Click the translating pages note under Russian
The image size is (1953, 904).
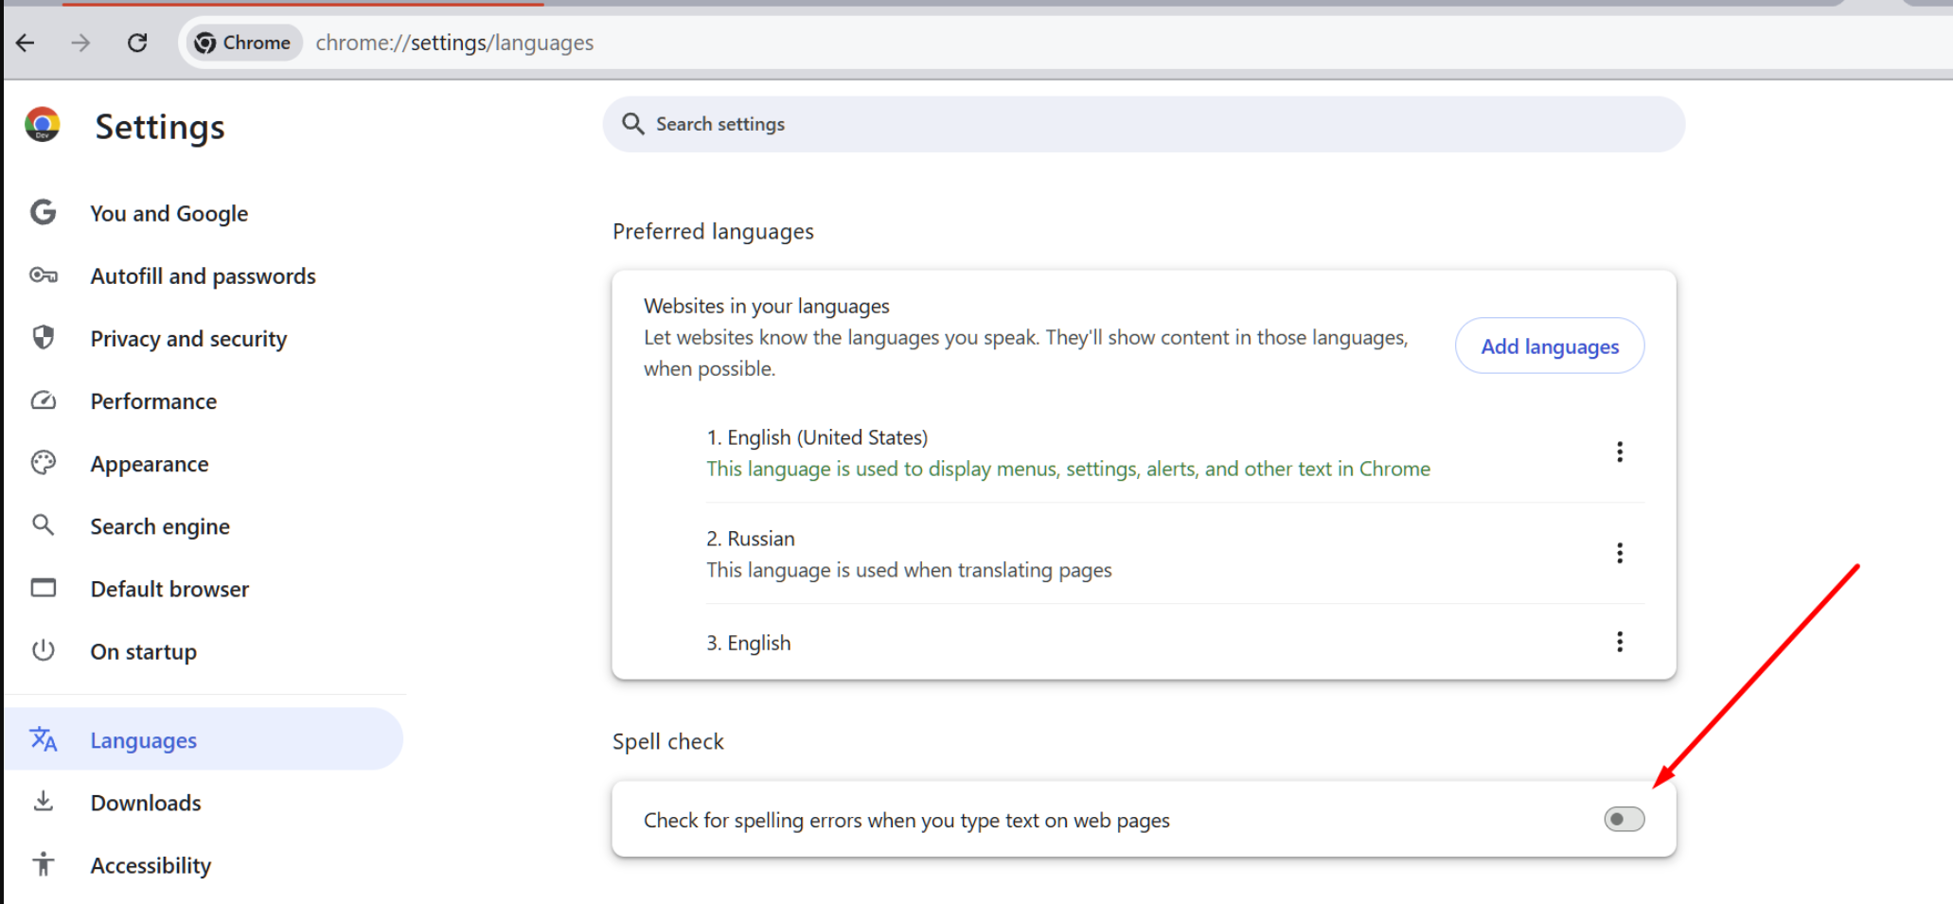909,570
